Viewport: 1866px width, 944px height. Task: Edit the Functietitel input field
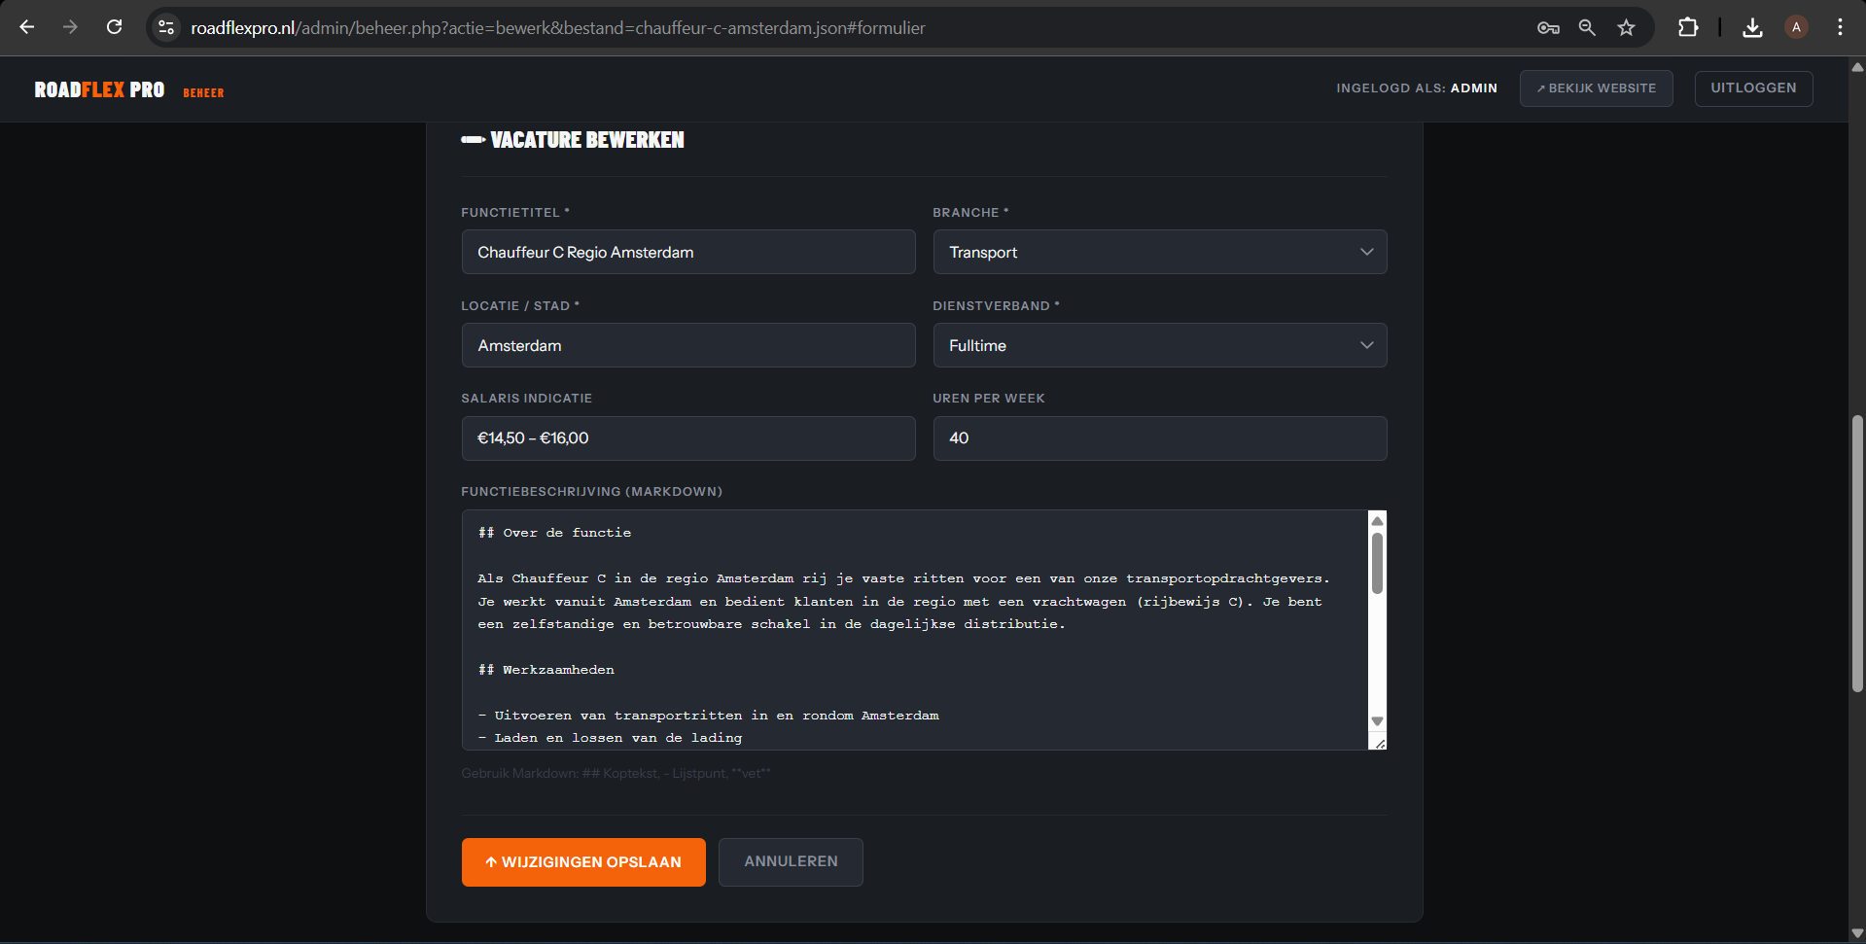[x=688, y=252]
